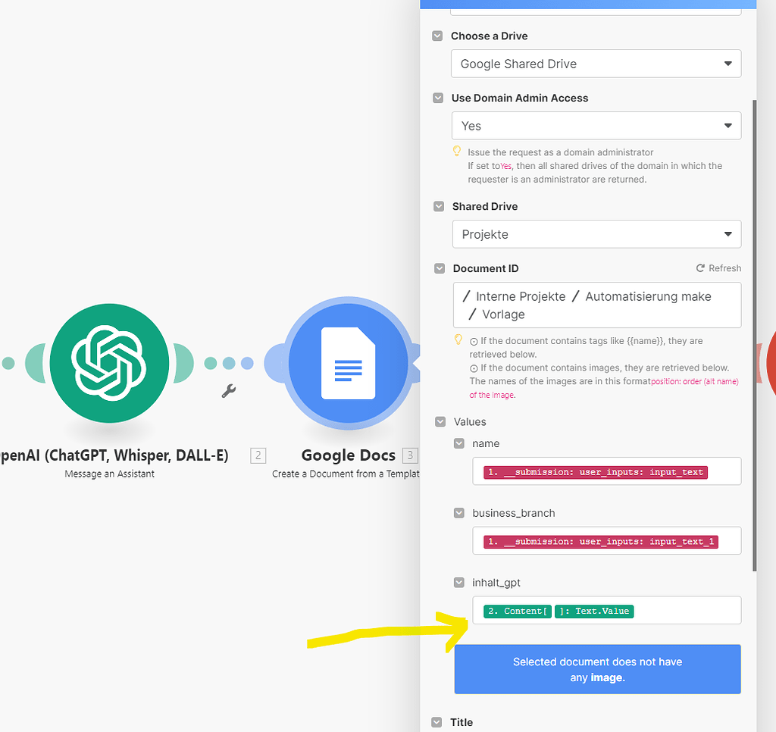Open the Google Shared Drive dropdown
Viewport: 776px width, 732px height.
pos(596,64)
